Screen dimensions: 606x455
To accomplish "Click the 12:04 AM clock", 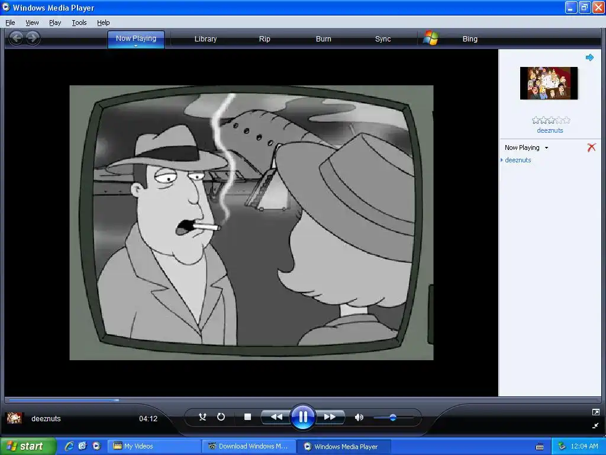I will (x=584, y=446).
